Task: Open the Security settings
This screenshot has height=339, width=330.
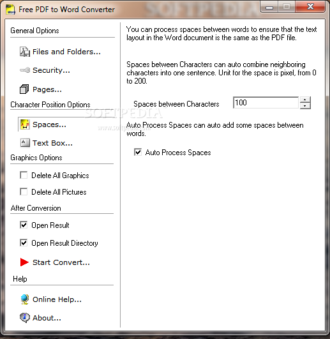Action: point(51,70)
